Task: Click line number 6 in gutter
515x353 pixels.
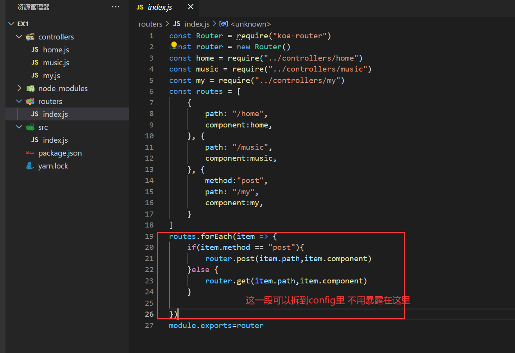Action: click(151, 91)
